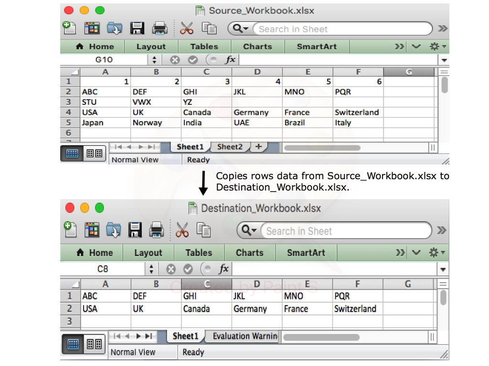Image resolution: width=489 pixels, height=366 pixels.
Task: Click the green accept checkmark in formula bar
Action: pos(192,60)
